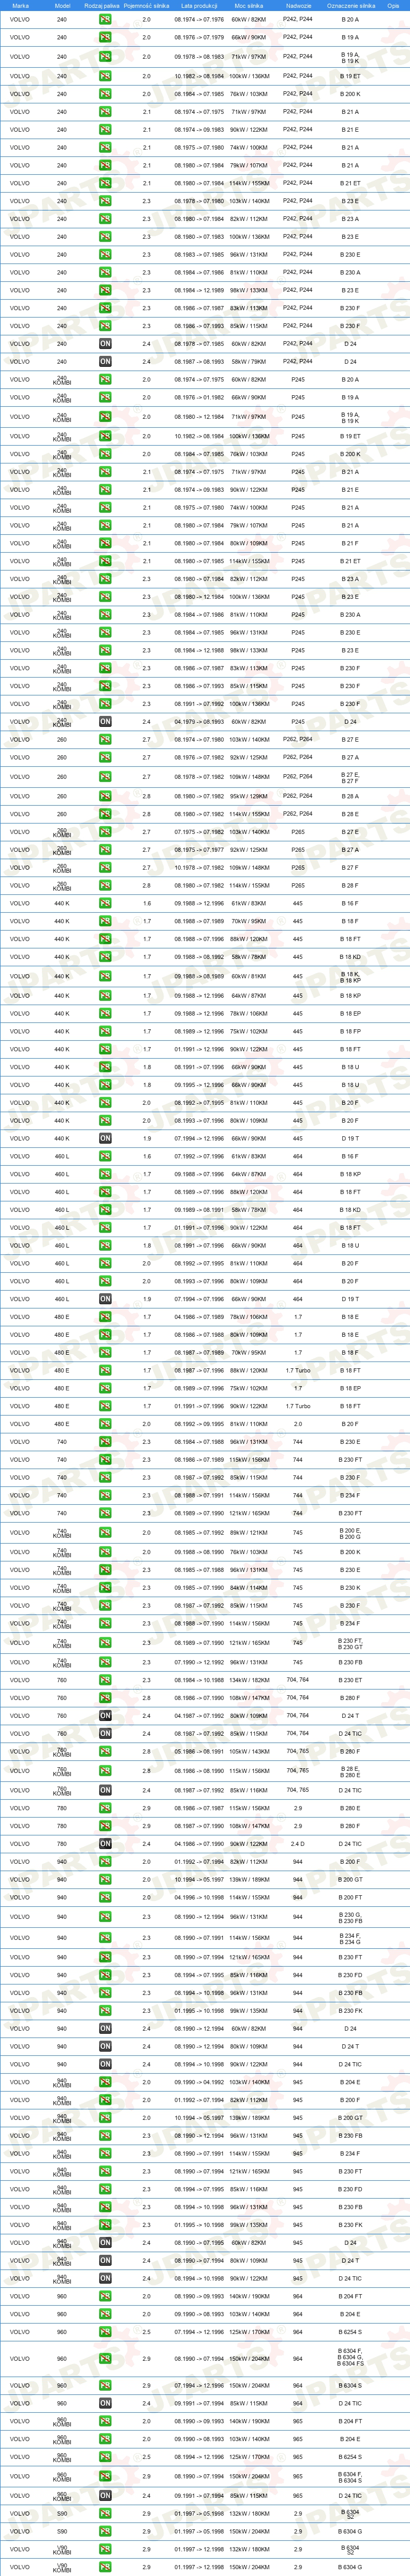Click the diesel ON icon in the 240 60kW/82kW D 24 row
This screenshot has width=410, height=2576.
(x=105, y=343)
